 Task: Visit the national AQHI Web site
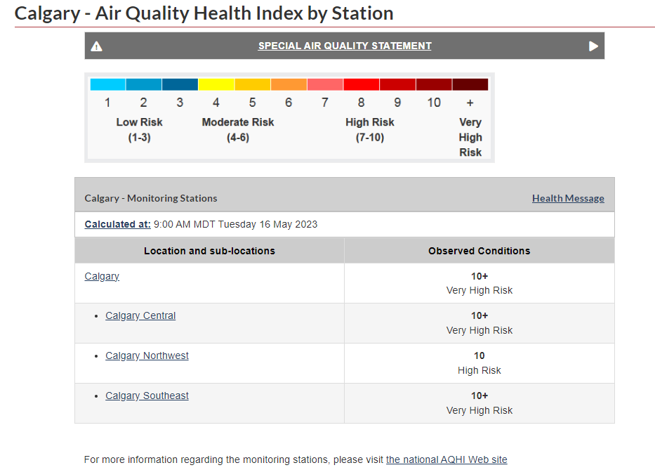pos(446,459)
